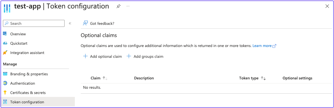334x108 pixels.
Task: Click the external link icon beside Learn more
Action: coord(274,46)
